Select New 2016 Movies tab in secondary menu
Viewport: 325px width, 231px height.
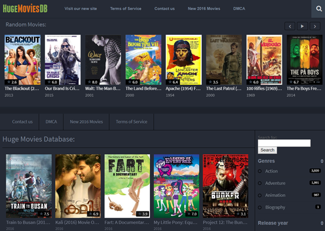coord(86,122)
